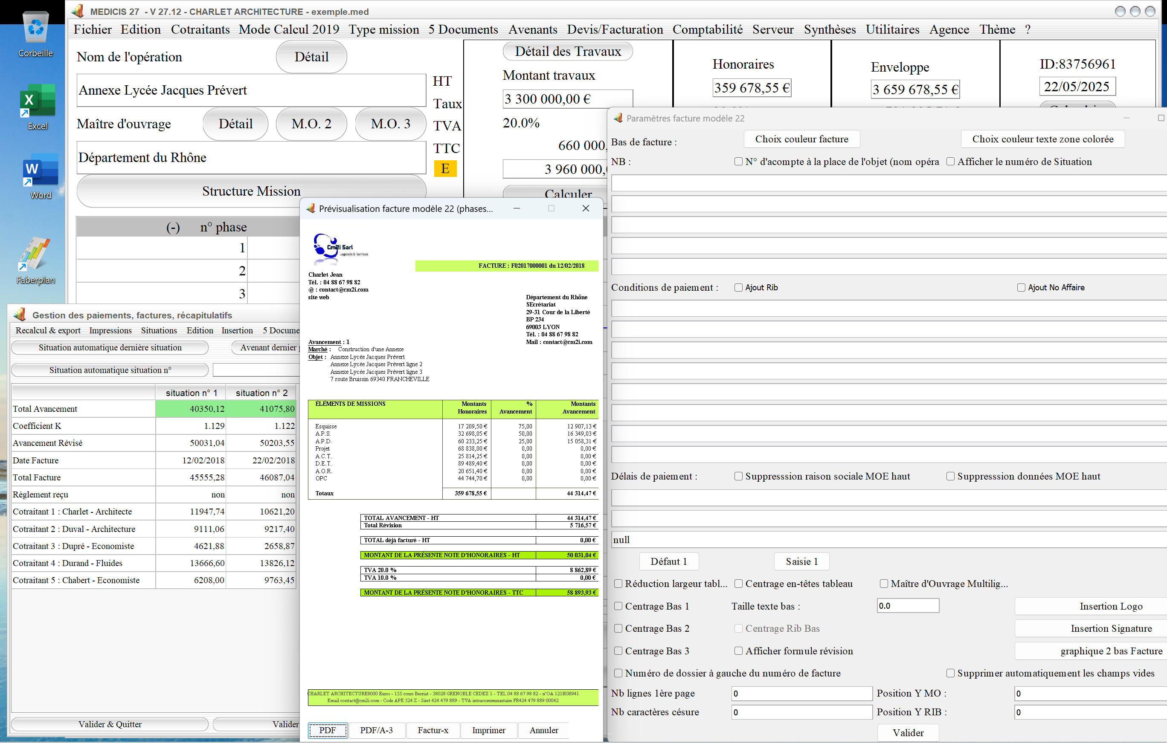Select the 40350,12 Total Avancement cell

tap(191, 409)
